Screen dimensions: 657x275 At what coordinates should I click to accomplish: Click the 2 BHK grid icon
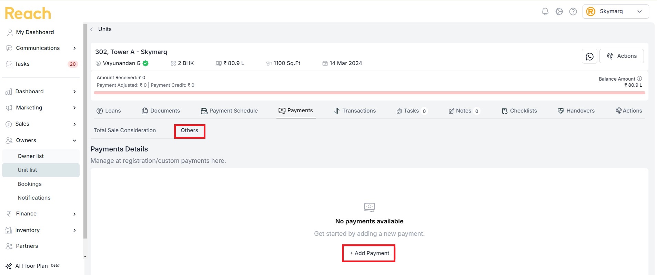[173, 63]
